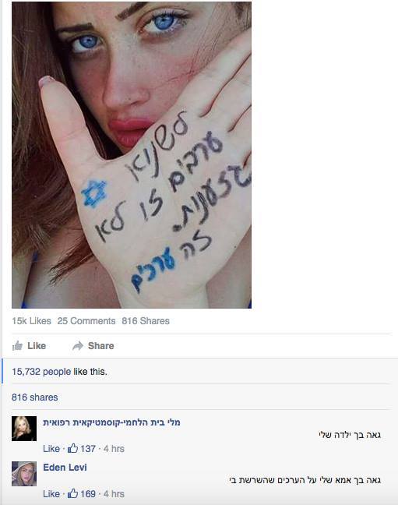This screenshot has width=398, height=505.
Task: Click the thumbs-up icon beside Like
Action: (17, 345)
